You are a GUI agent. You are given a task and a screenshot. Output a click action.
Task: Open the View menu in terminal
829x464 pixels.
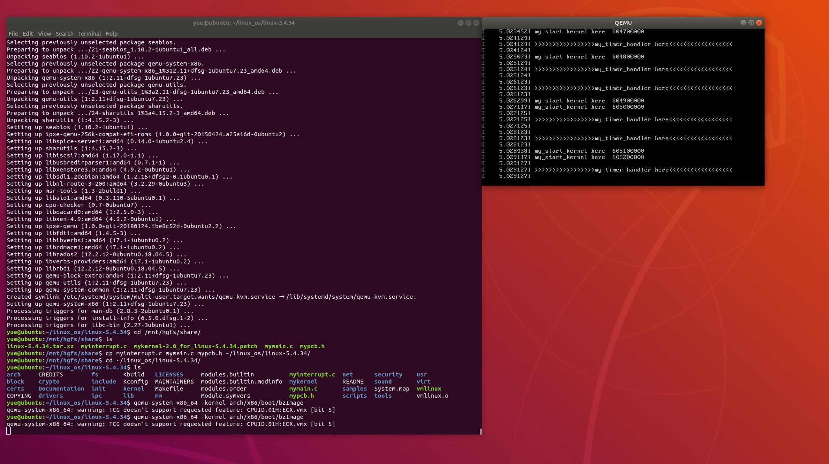point(44,34)
